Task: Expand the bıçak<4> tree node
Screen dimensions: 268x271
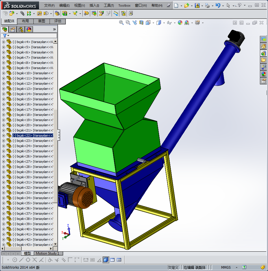Action: point(3,42)
